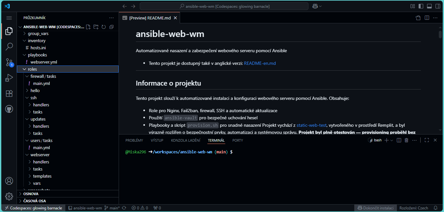
Task: Switch to the TERMINÁL tab
Action: (216, 140)
